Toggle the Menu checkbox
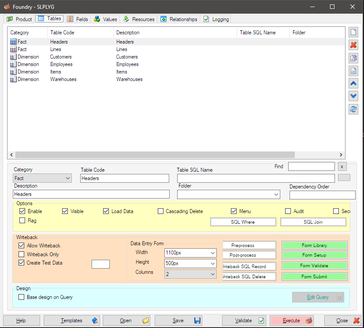This screenshot has width=364, height=328. tap(234, 211)
